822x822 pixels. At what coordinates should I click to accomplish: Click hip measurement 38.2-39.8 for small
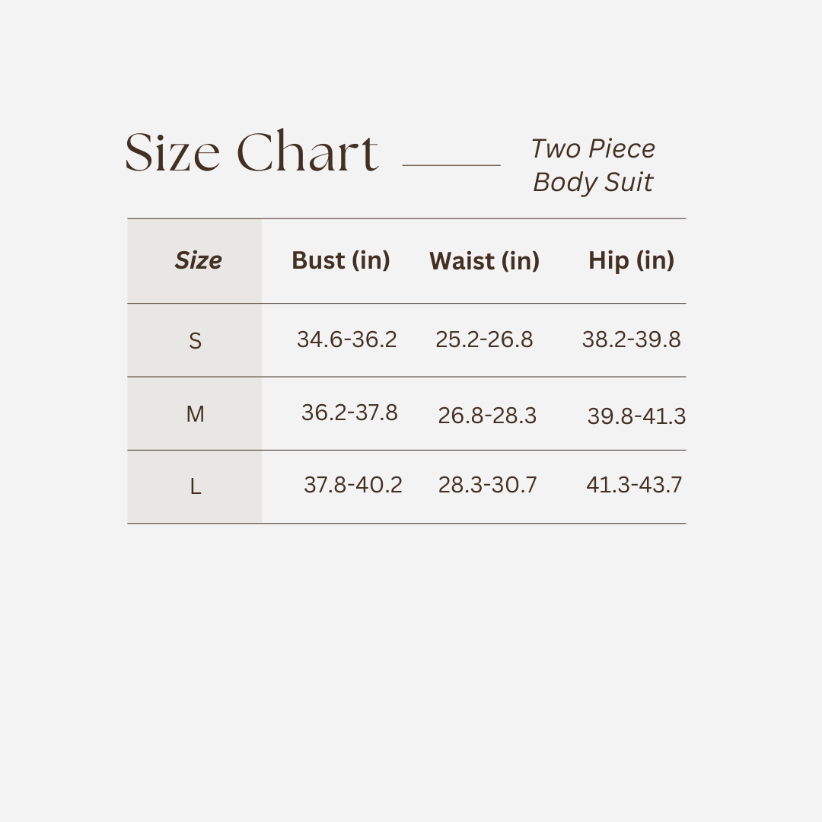click(x=631, y=339)
